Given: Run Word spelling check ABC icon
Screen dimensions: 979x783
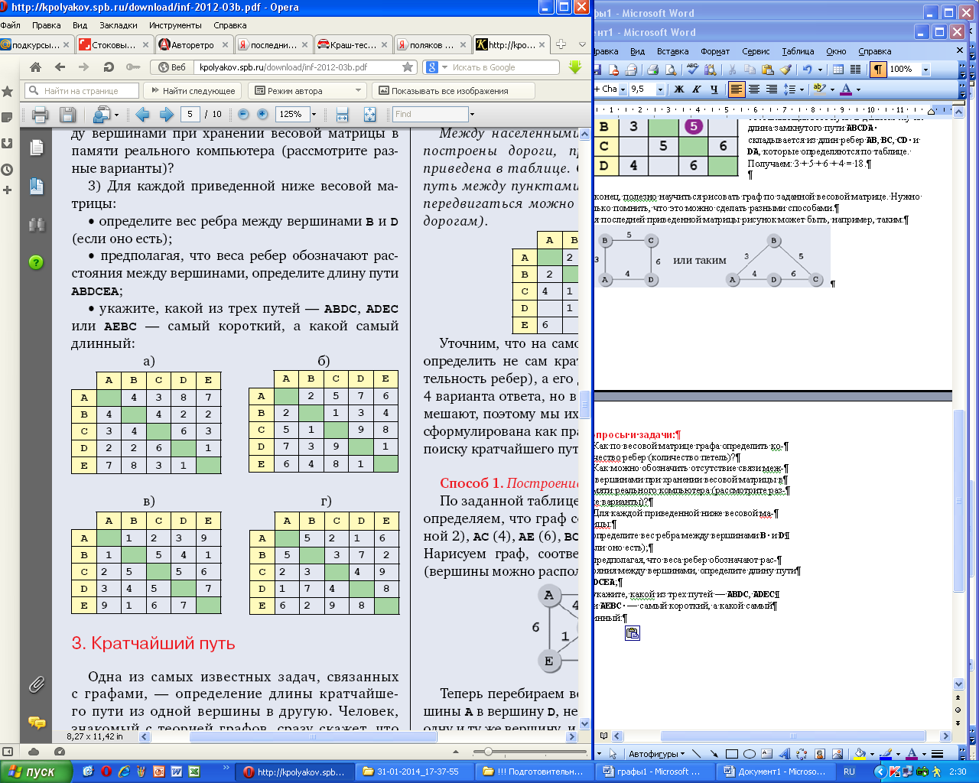Looking at the screenshot, I should [x=692, y=70].
